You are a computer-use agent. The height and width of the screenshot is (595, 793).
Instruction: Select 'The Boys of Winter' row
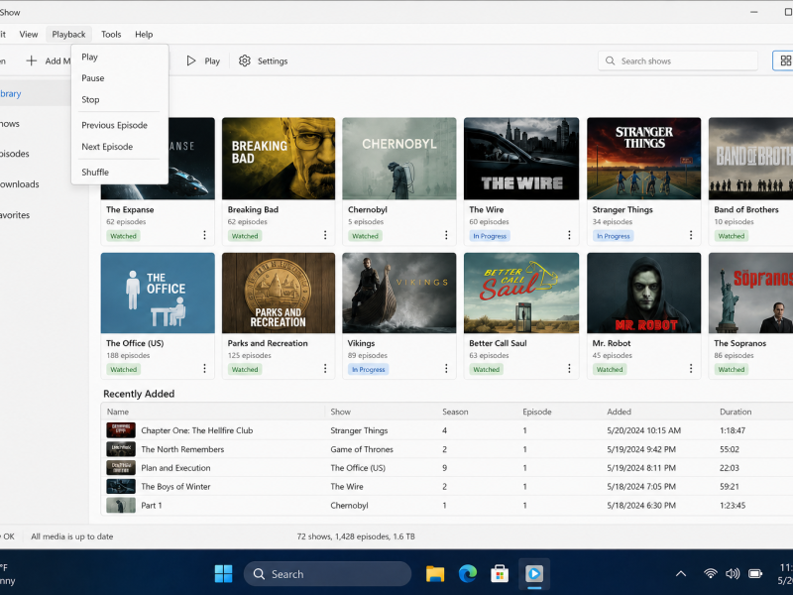(x=447, y=487)
